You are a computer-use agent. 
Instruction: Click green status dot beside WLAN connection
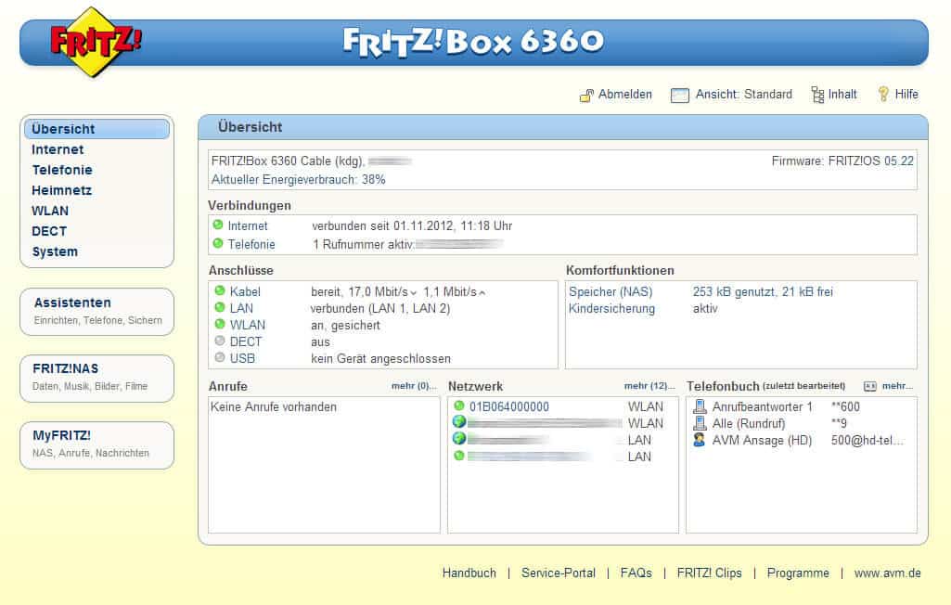point(220,324)
